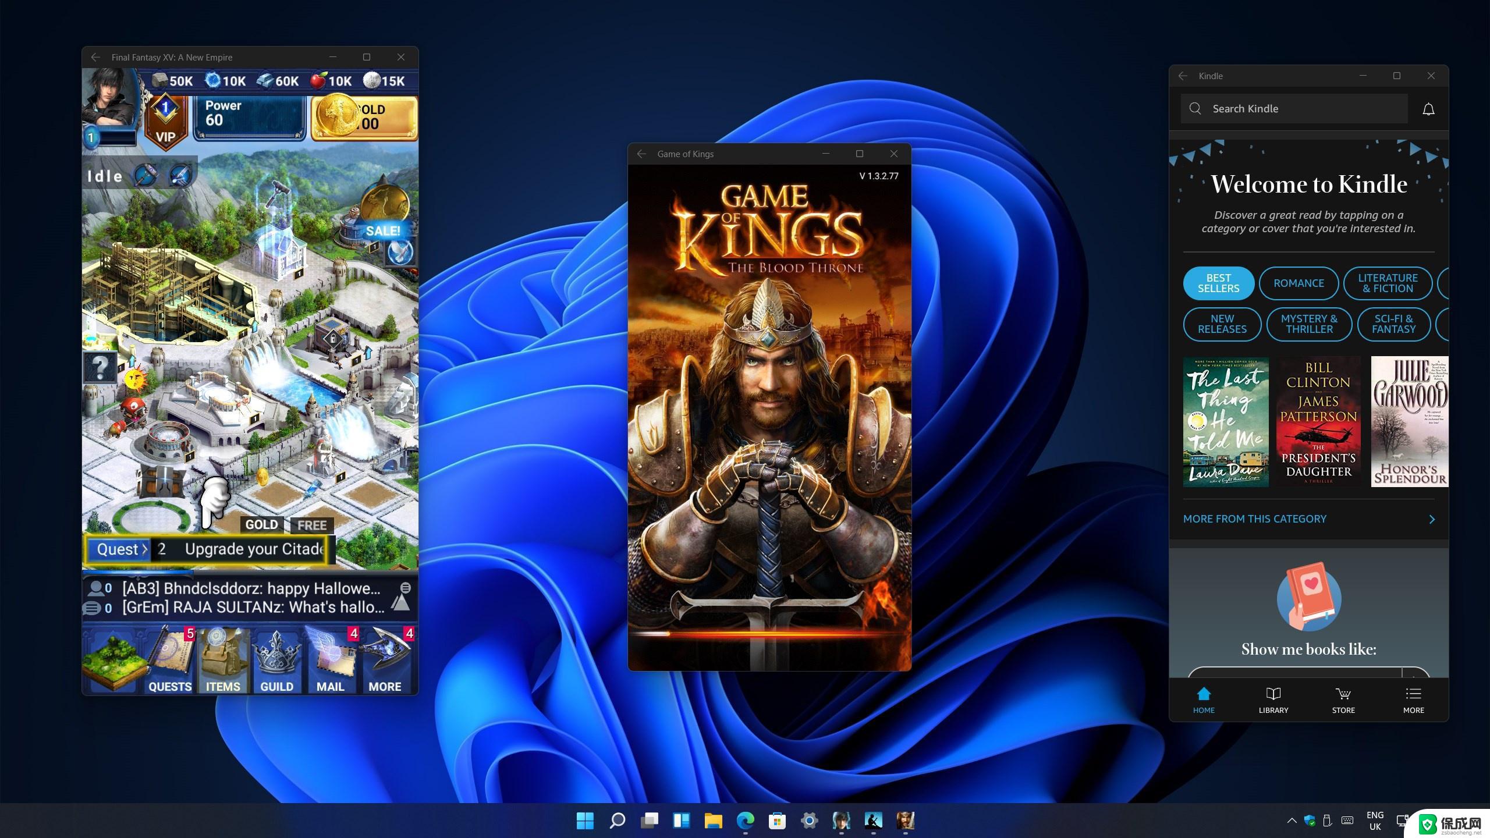
Task: Click the hero portrait avatar in Final Fantasy
Action: pos(111,97)
